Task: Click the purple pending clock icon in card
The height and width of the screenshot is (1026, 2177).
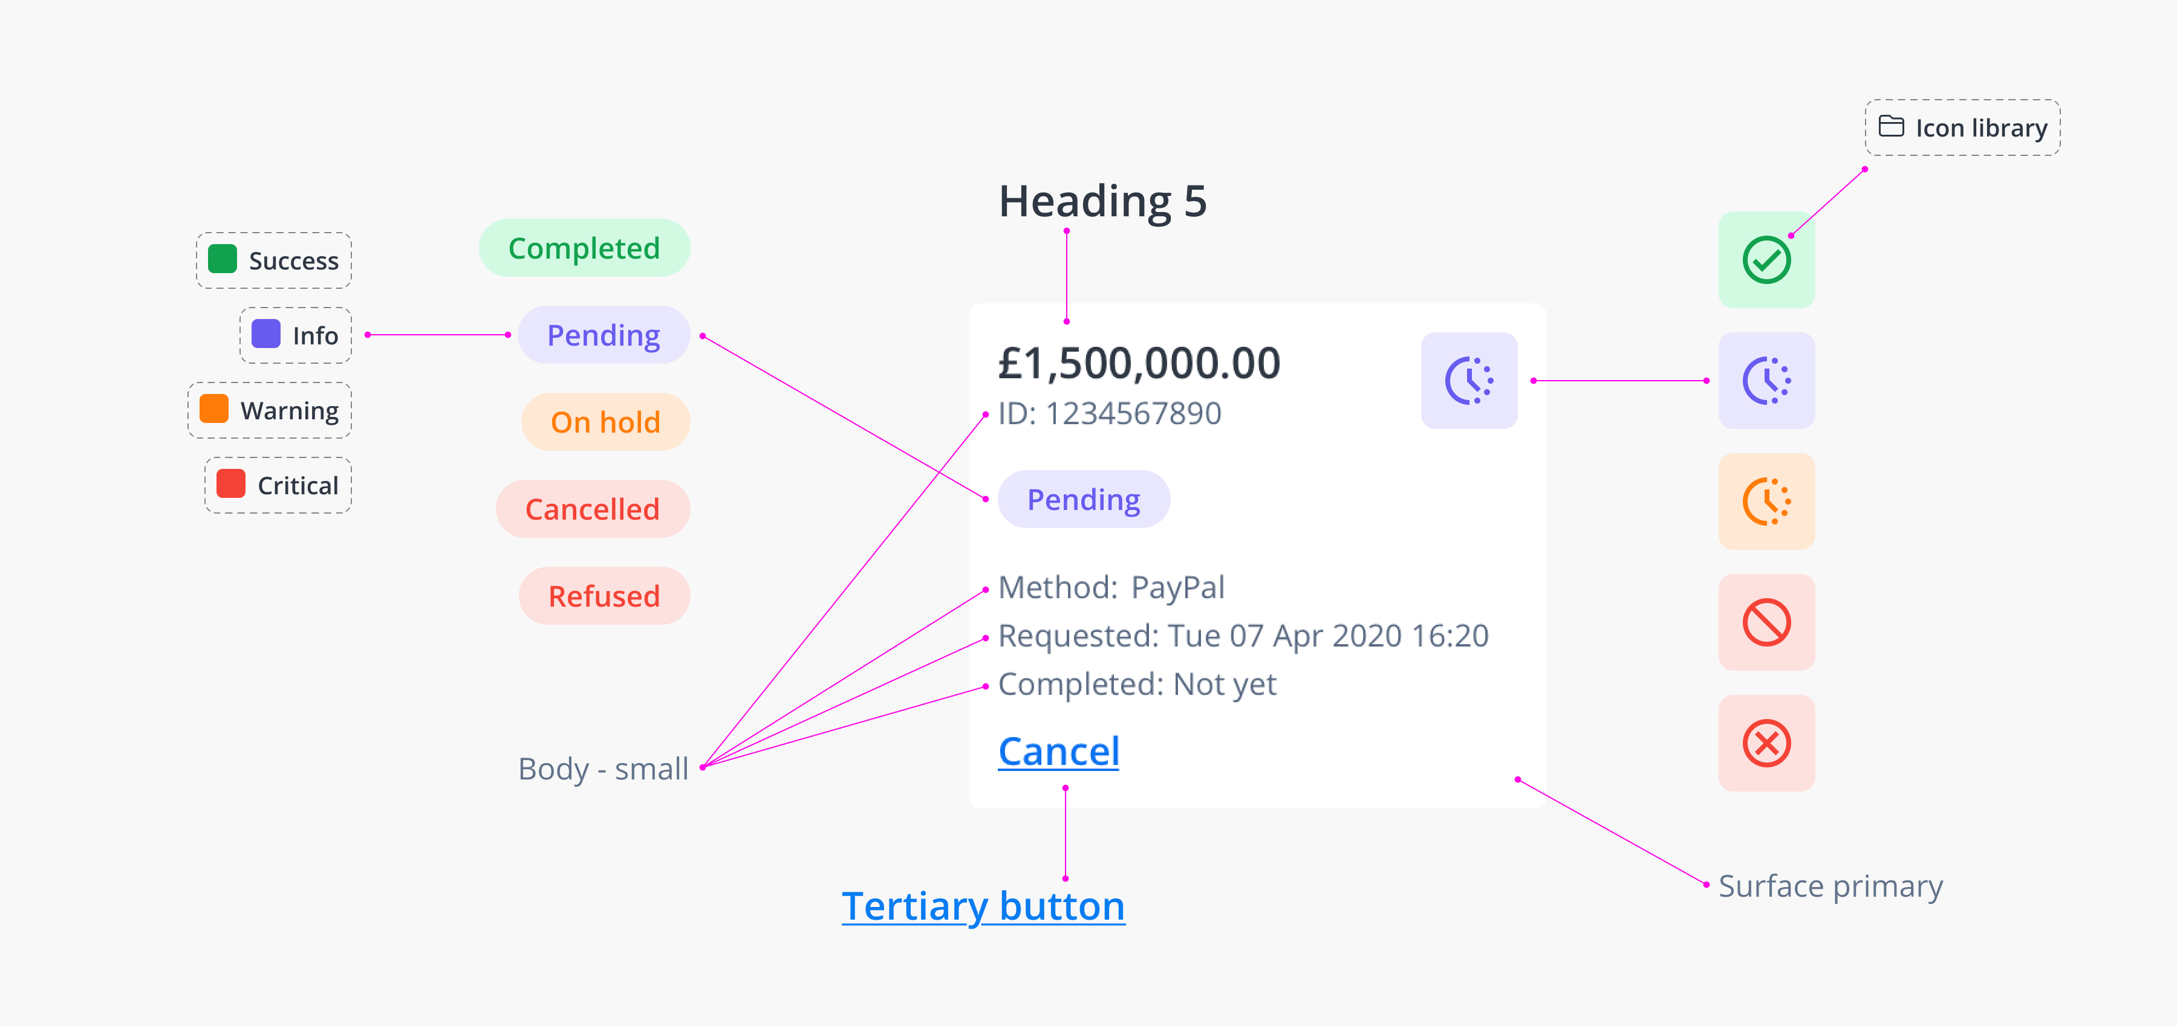Action: (x=1469, y=381)
